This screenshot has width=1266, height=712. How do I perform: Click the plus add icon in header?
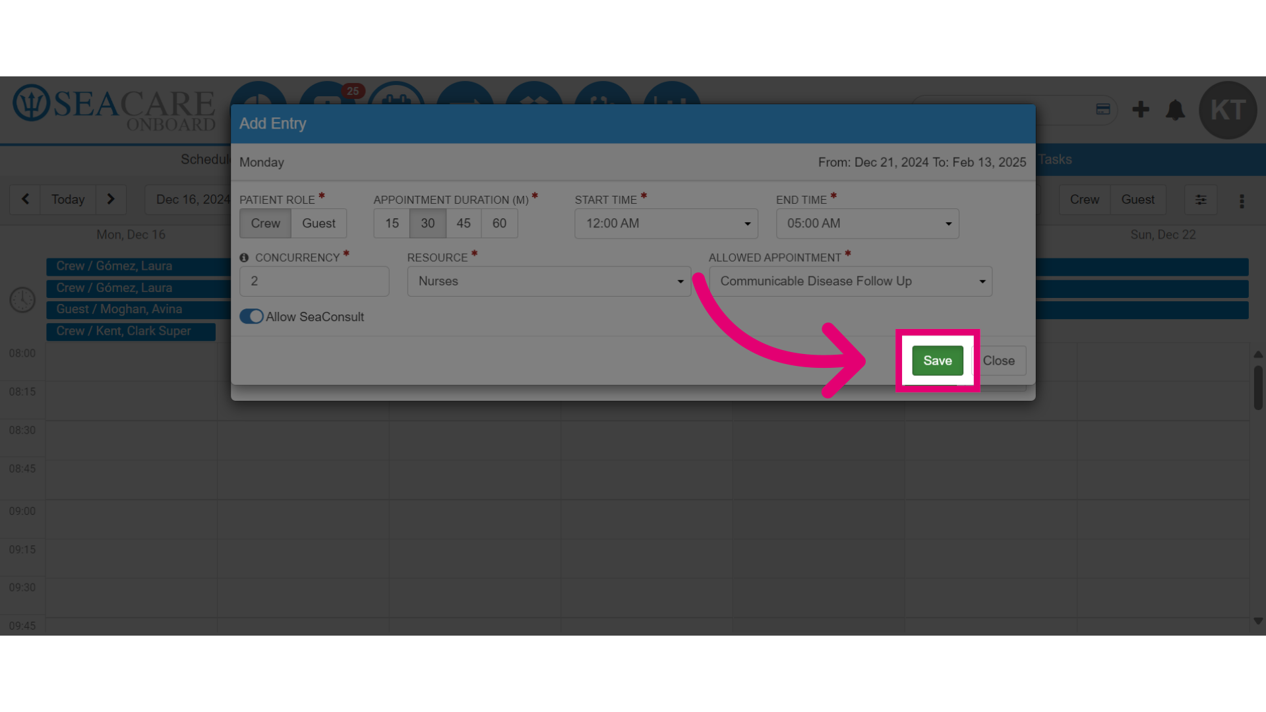point(1141,109)
